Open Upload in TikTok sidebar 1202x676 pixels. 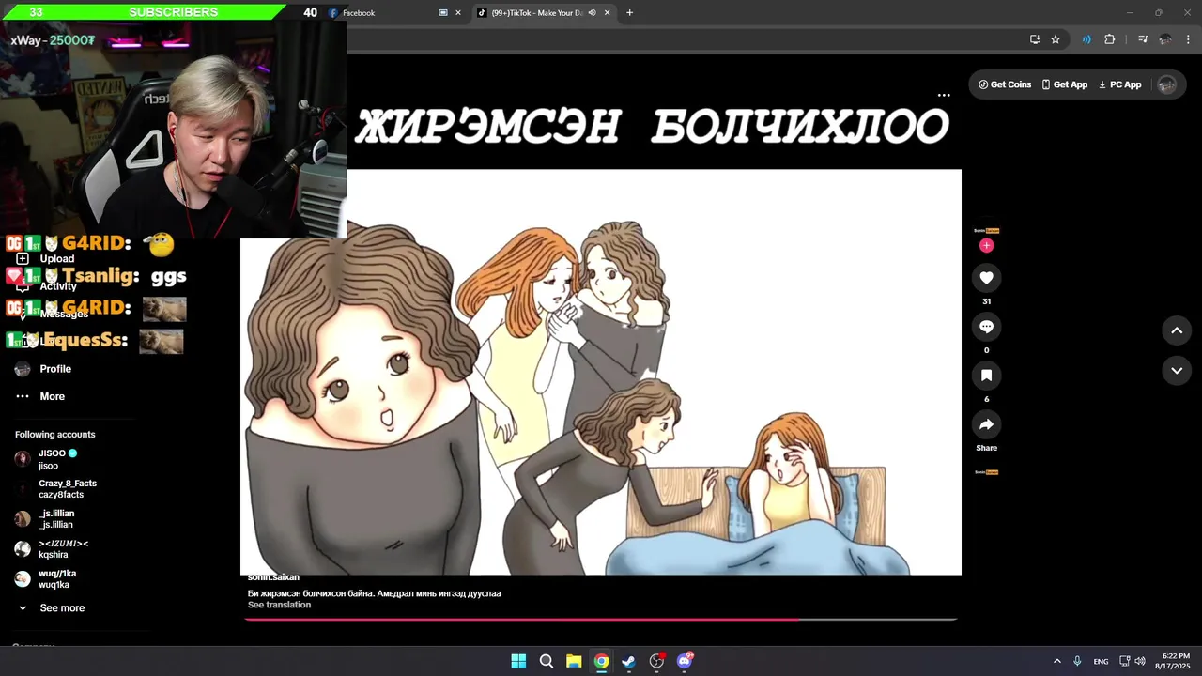coord(56,258)
